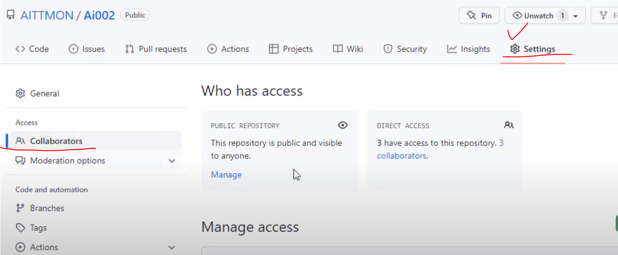Open the Unwatch dropdown arrow

point(575,16)
